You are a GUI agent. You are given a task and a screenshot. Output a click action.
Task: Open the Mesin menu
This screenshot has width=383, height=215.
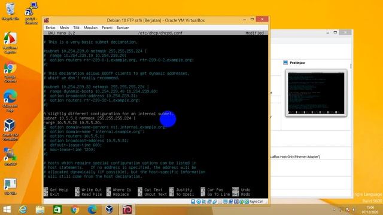point(64,28)
